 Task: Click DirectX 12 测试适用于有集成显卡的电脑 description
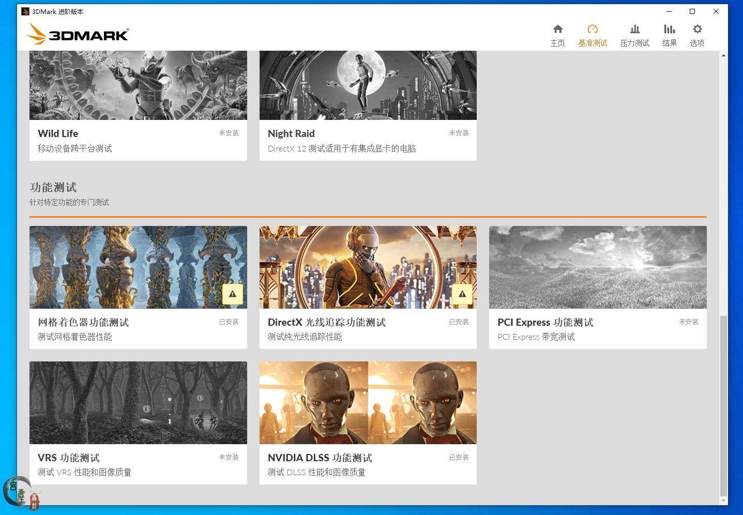[x=342, y=148]
